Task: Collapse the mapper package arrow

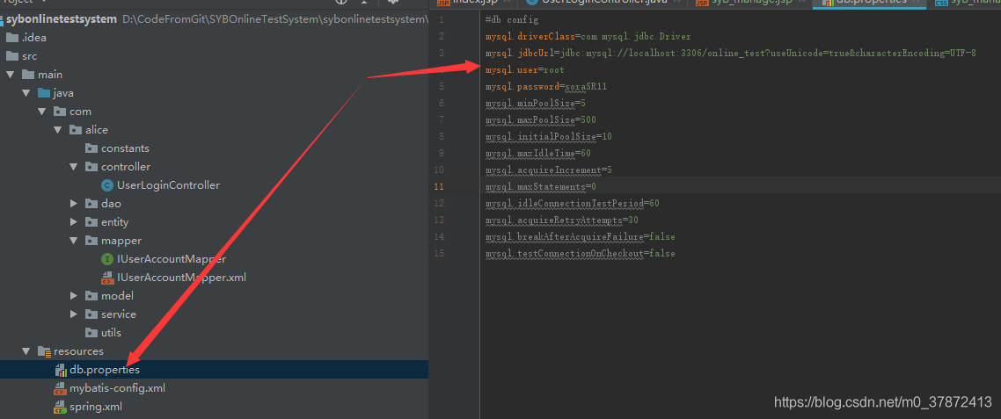Action: click(74, 241)
